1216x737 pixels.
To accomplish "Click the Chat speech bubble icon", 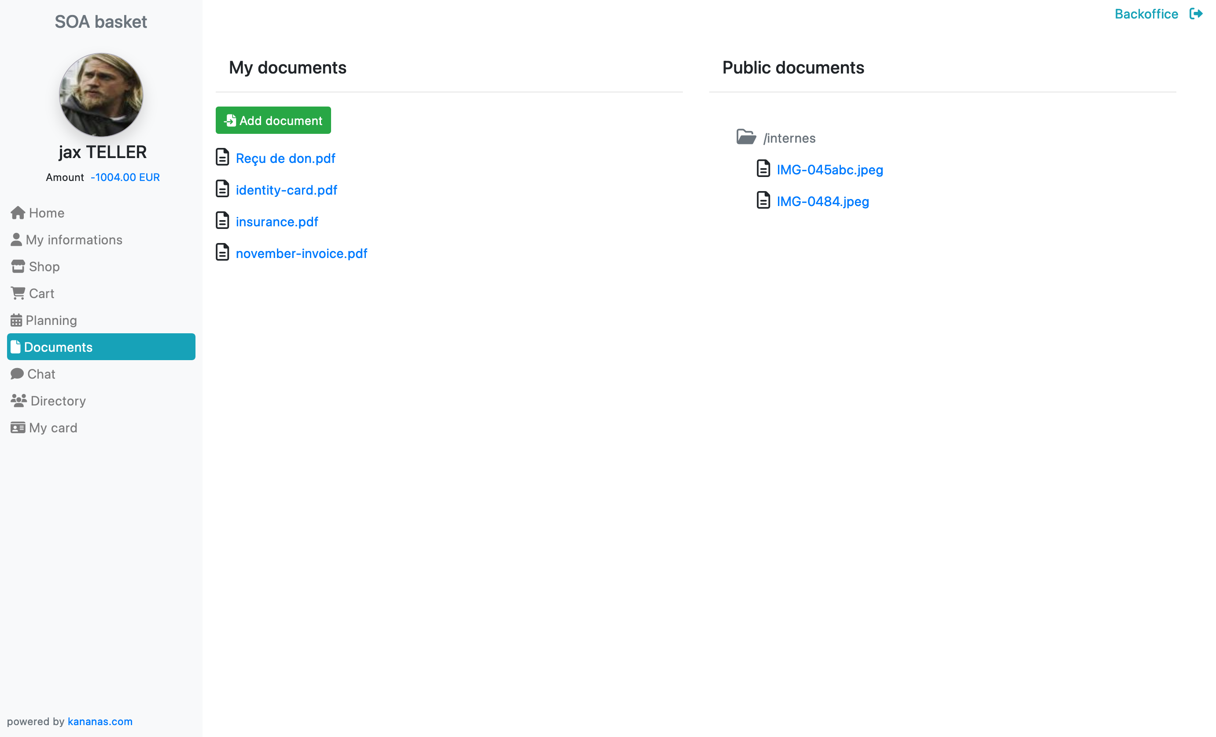I will point(17,374).
